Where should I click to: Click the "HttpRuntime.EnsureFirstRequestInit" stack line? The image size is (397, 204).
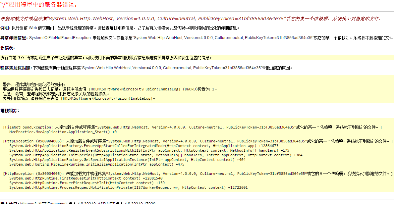tap(87, 183)
